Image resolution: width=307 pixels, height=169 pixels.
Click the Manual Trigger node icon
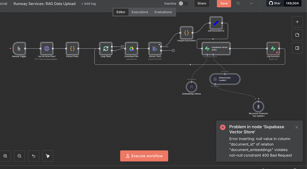coord(19,49)
